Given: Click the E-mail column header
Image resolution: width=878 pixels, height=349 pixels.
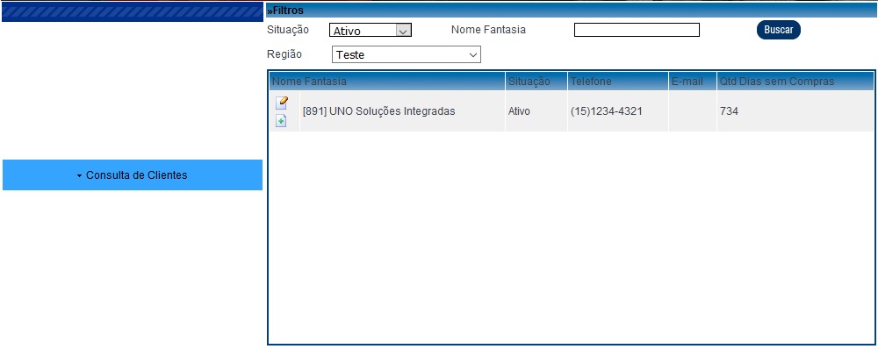Looking at the screenshot, I should click(692, 82).
